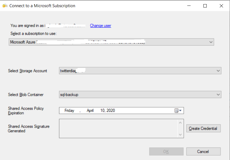Select the month April in the date field
The image size is (230, 160).
(x=90, y=111)
